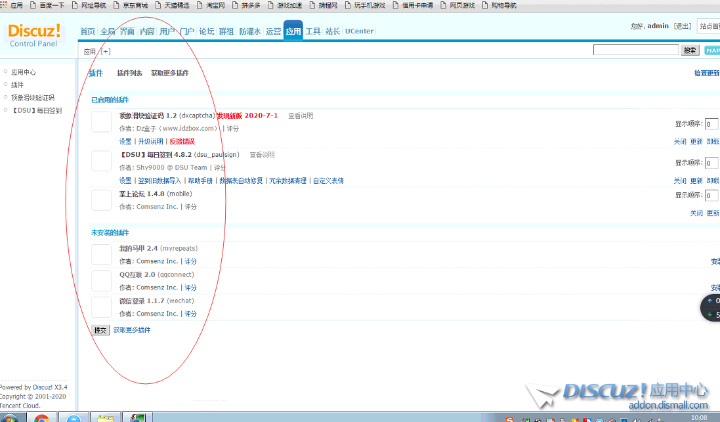Open the 携程网 bookmark
720x422 pixels.
click(x=324, y=5)
